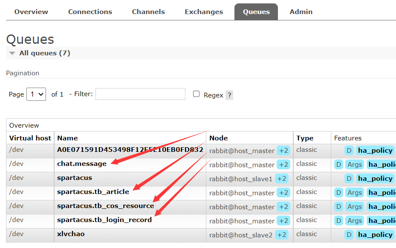This screenshot has height=248, width=396.
Task: Click the Args badge in spartacus.tb_cos_resource row
Action: pos(355,207)
